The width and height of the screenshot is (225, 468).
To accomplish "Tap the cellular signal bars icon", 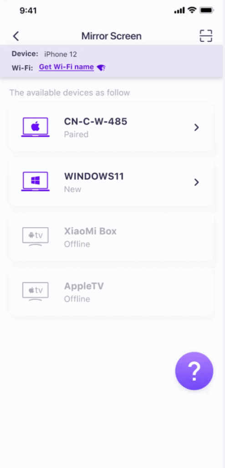I will [x=179, y=11].
